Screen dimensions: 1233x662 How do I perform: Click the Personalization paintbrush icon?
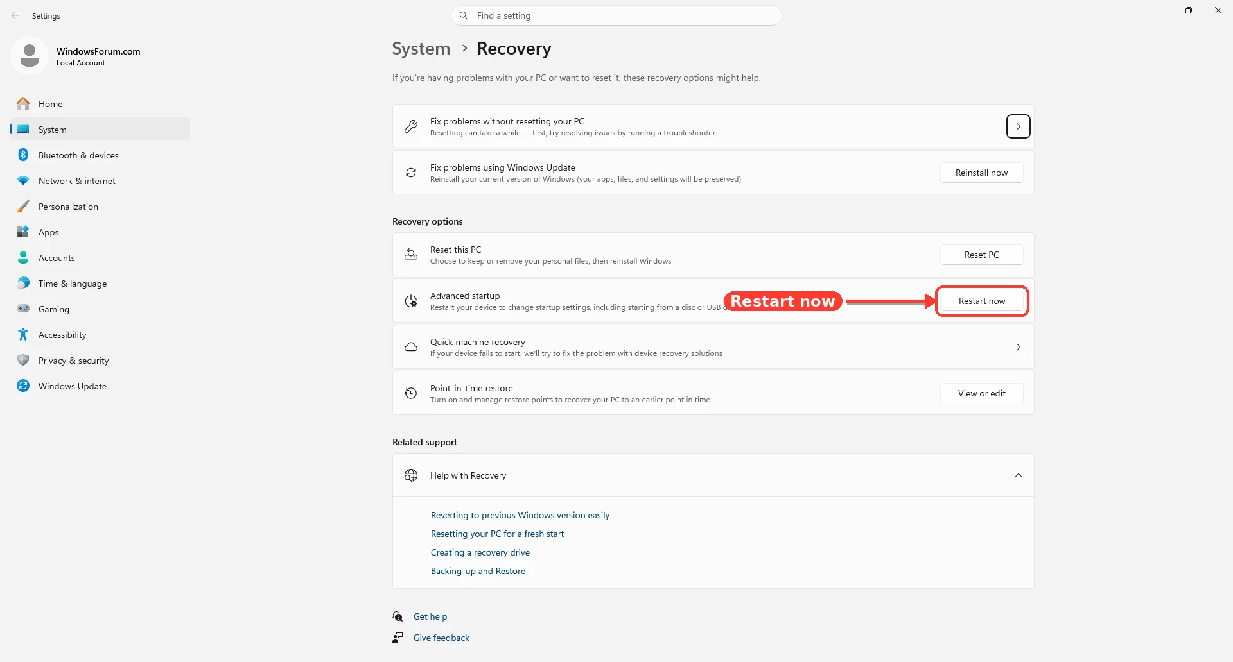click(23, 206)
